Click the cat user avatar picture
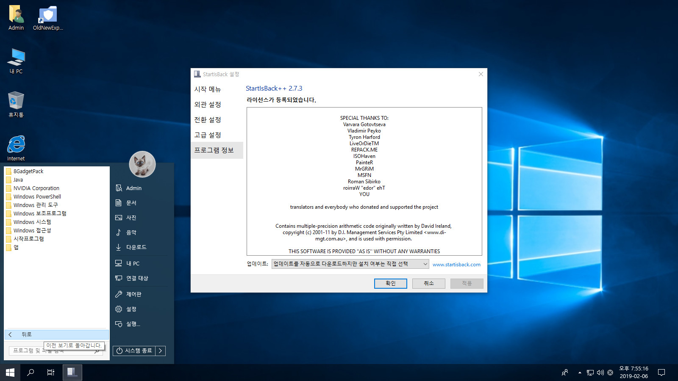This screenshot has height=381, width=678. pos(142,164)
